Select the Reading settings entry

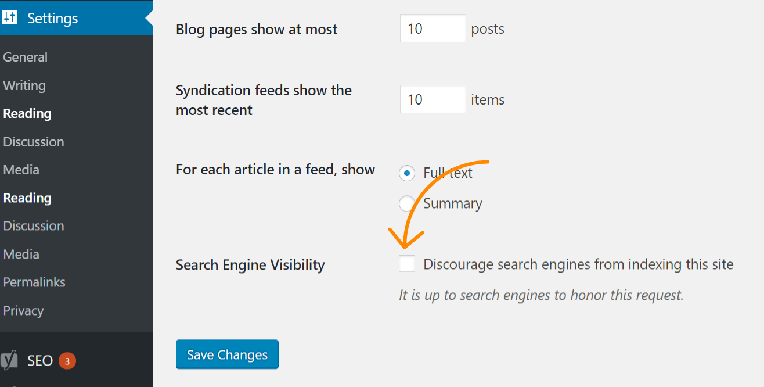(x=27, y=113)
